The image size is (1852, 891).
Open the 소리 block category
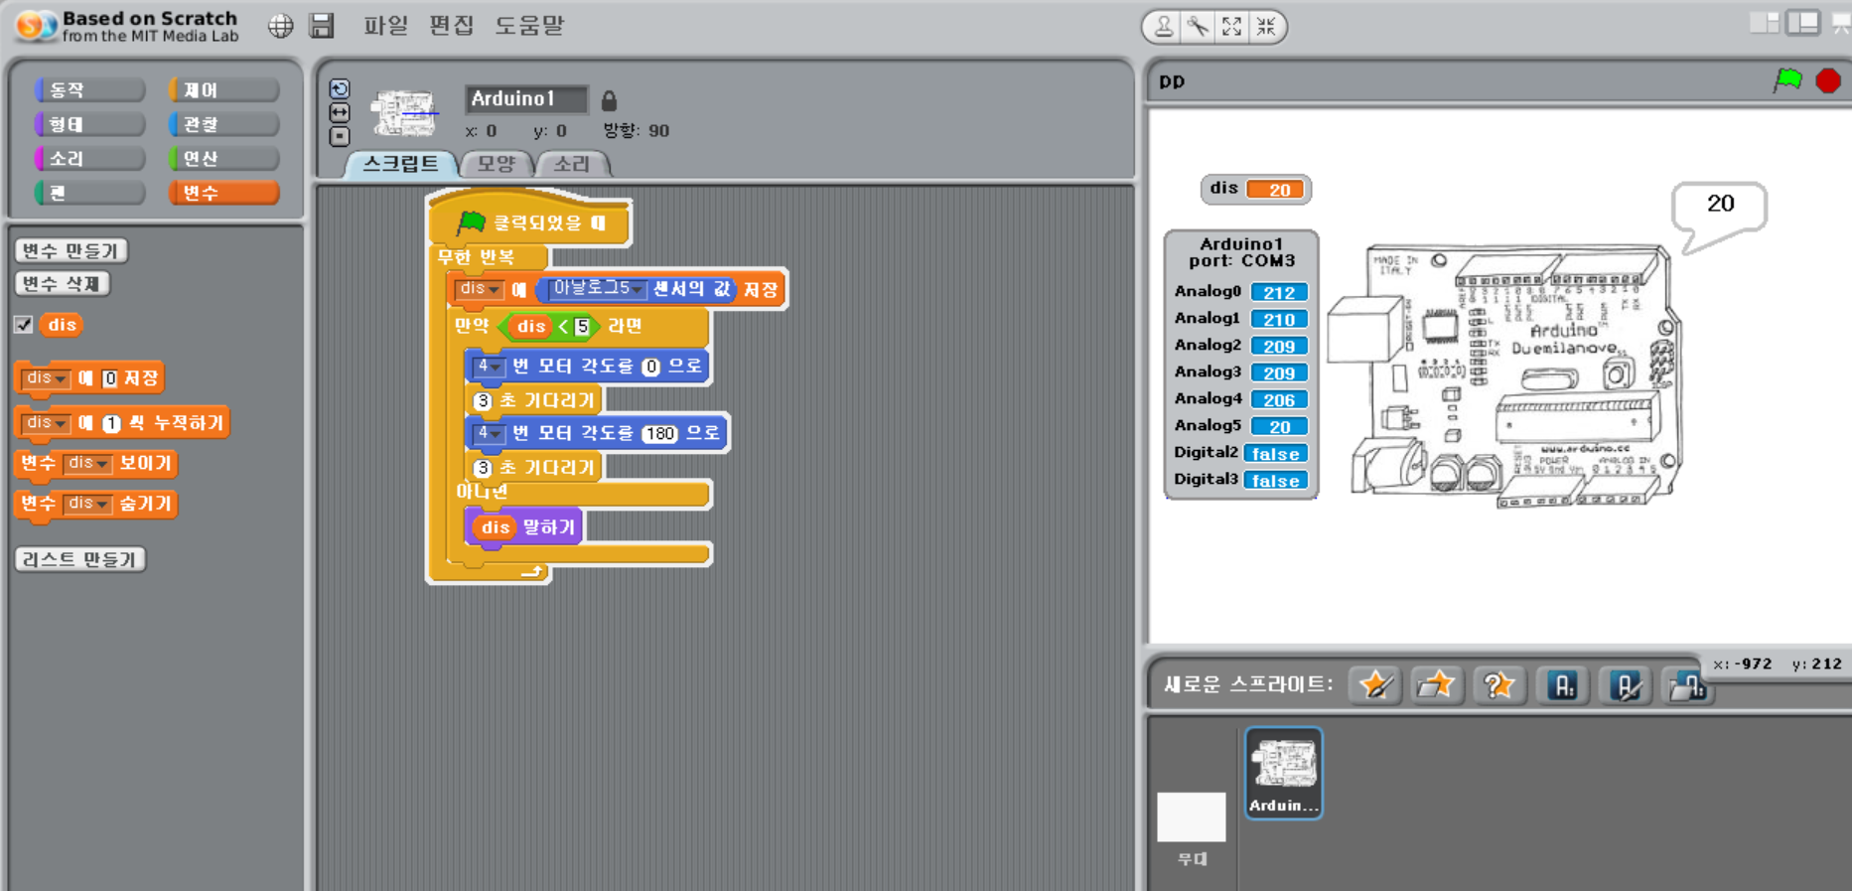pos(89,158)
